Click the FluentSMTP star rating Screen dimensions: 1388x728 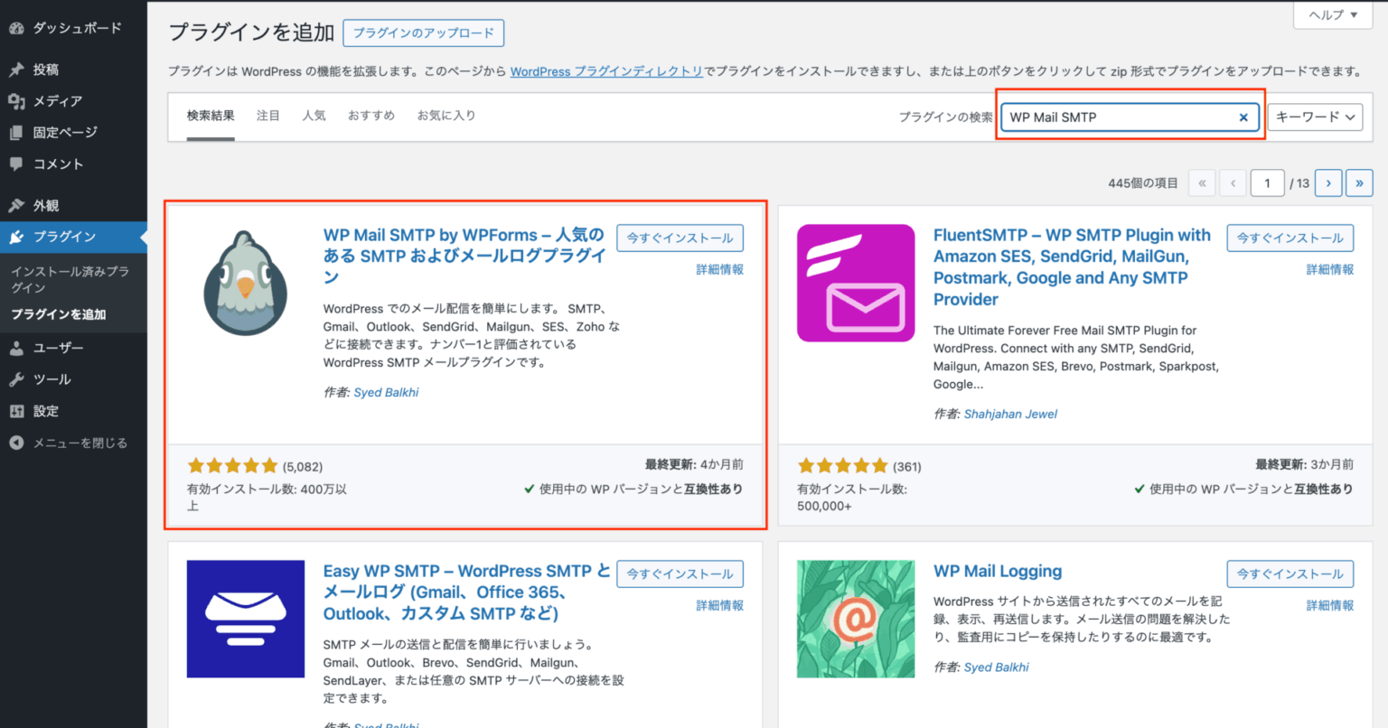[843, 466]
